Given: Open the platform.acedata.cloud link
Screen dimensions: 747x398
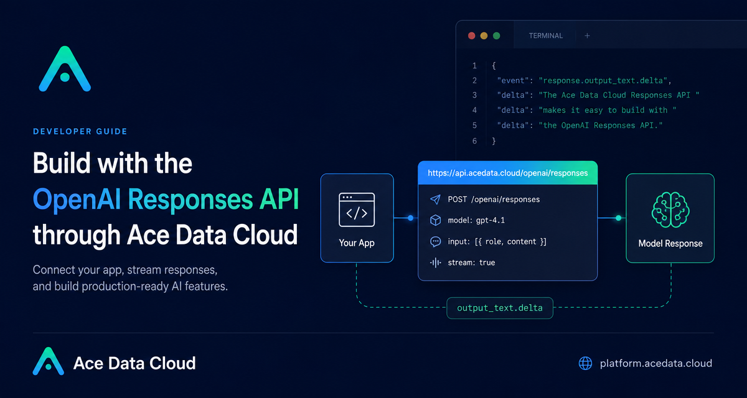Looking at the screenshot, I should [x=655, y=363].
